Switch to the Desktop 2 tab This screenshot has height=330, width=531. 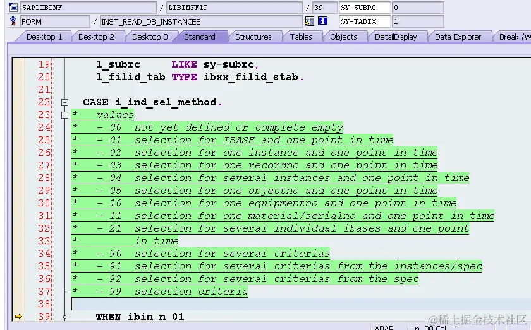(x=96, y=37)
